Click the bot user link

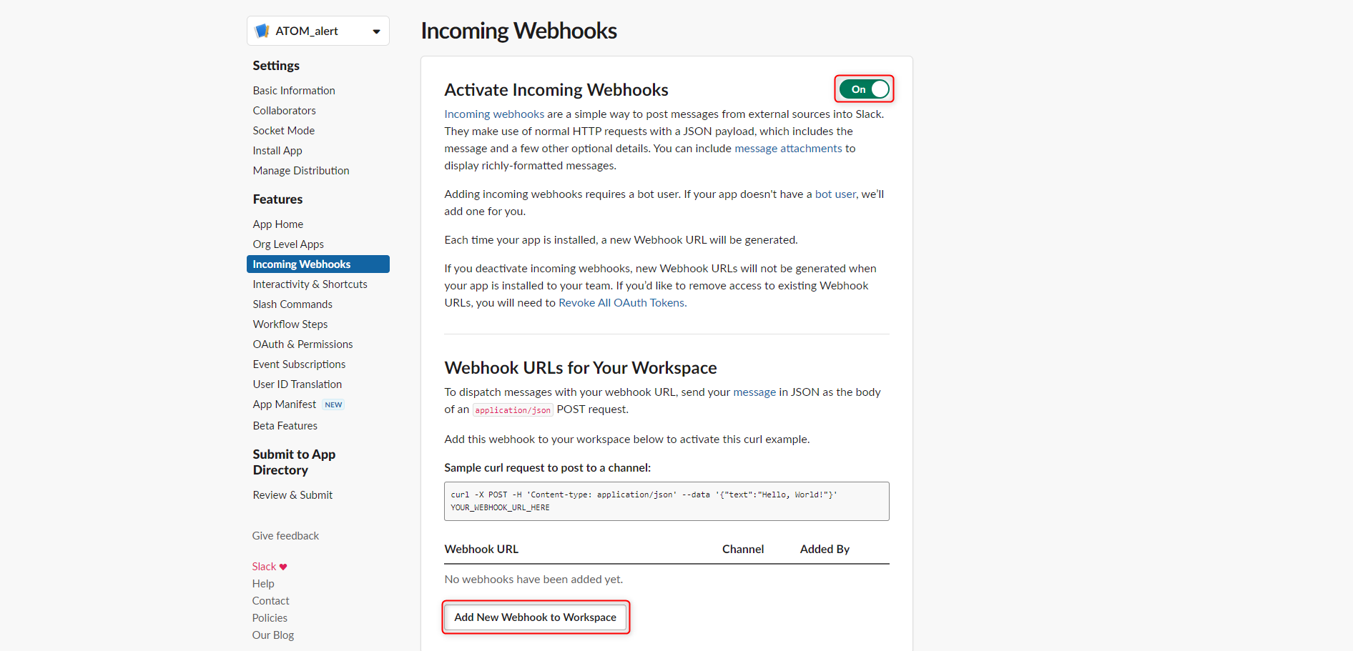835,194
